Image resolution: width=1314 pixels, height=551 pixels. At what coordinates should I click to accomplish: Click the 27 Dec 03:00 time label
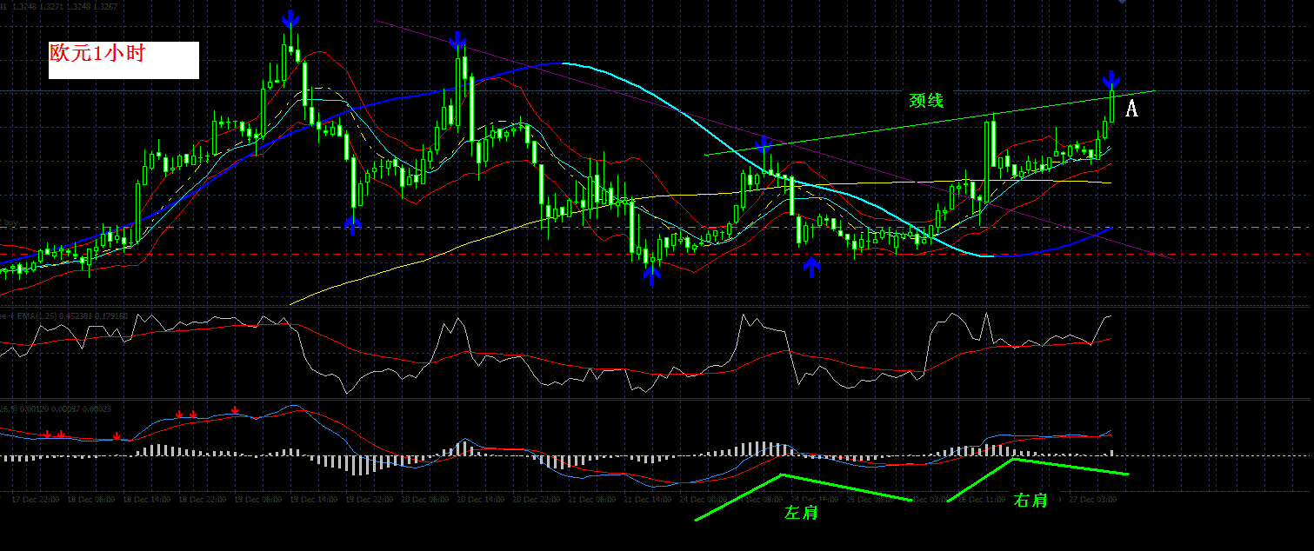point(1093,500)
